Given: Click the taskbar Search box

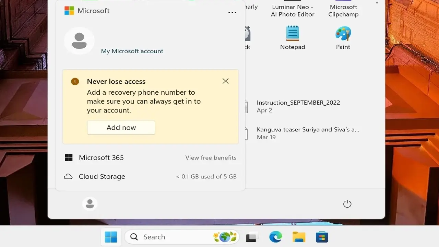Looking at the screenshot, I should point(171,237).
